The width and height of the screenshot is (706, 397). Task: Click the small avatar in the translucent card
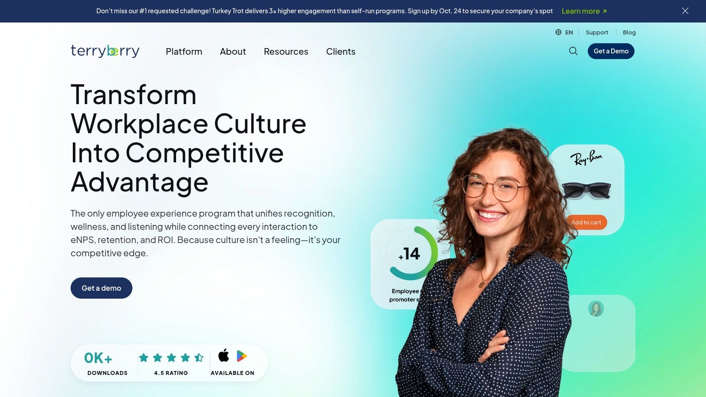pos(596,309)
